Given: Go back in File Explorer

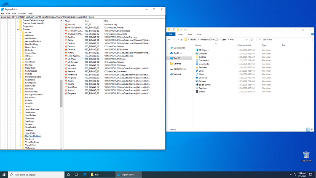Looking at the screenshot, I should click(169, 40).
